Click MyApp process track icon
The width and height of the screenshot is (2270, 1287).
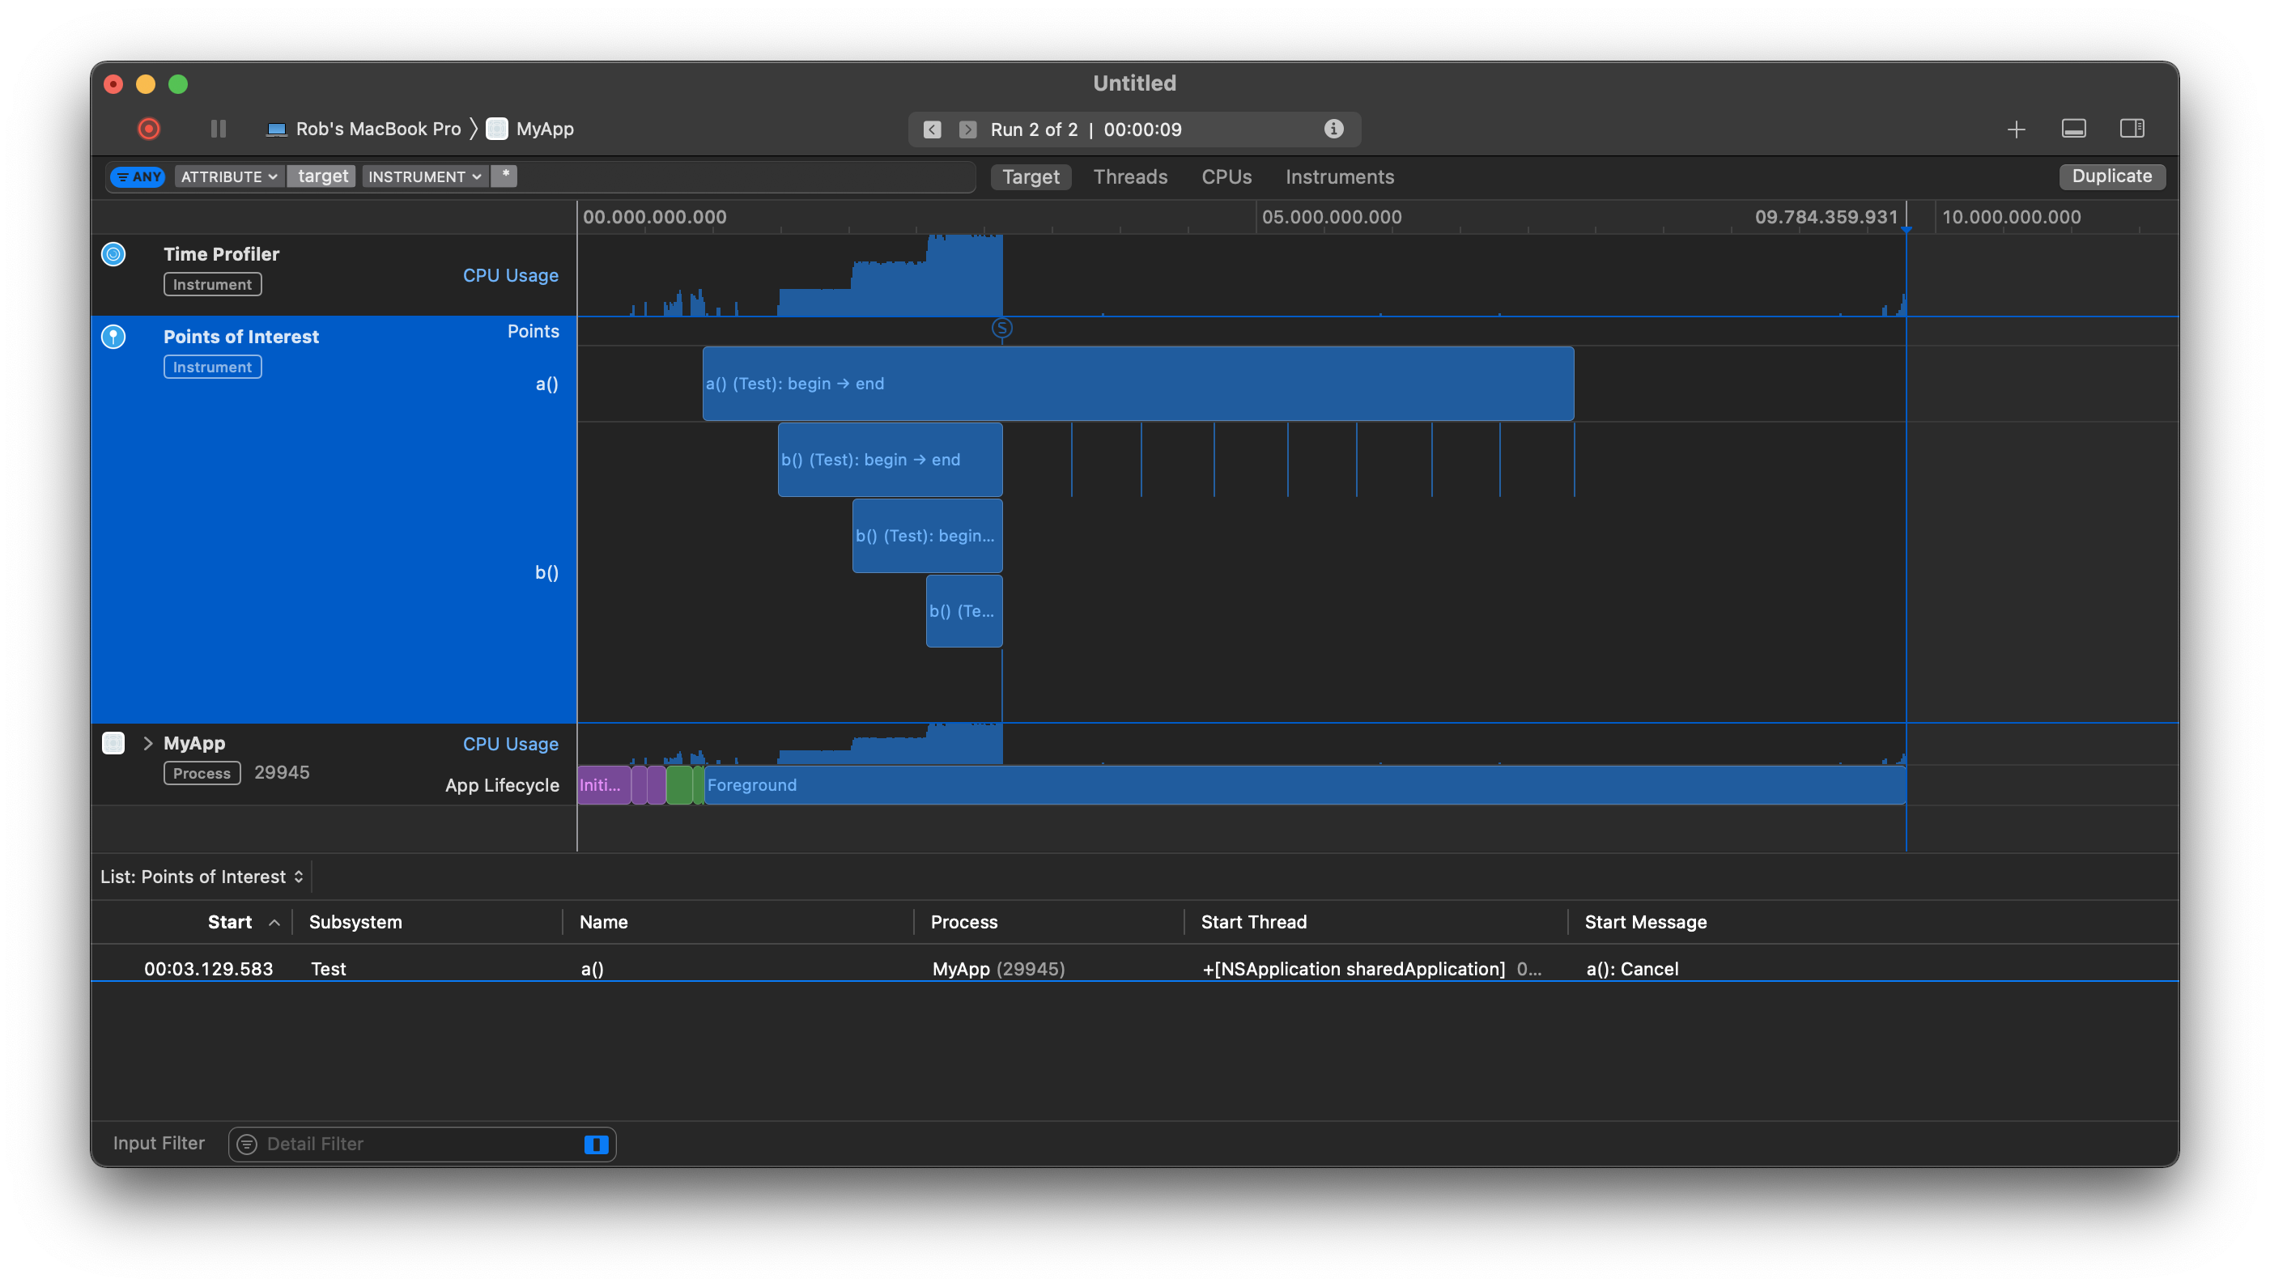click(x=113, y=743)
